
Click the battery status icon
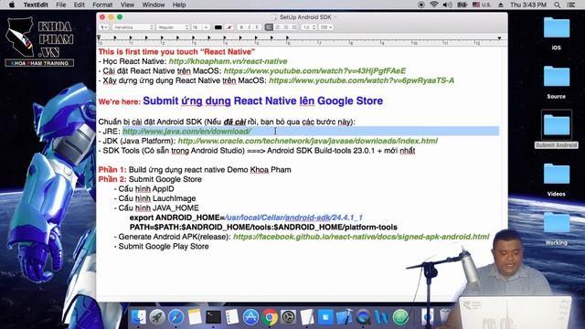[462, 5]
